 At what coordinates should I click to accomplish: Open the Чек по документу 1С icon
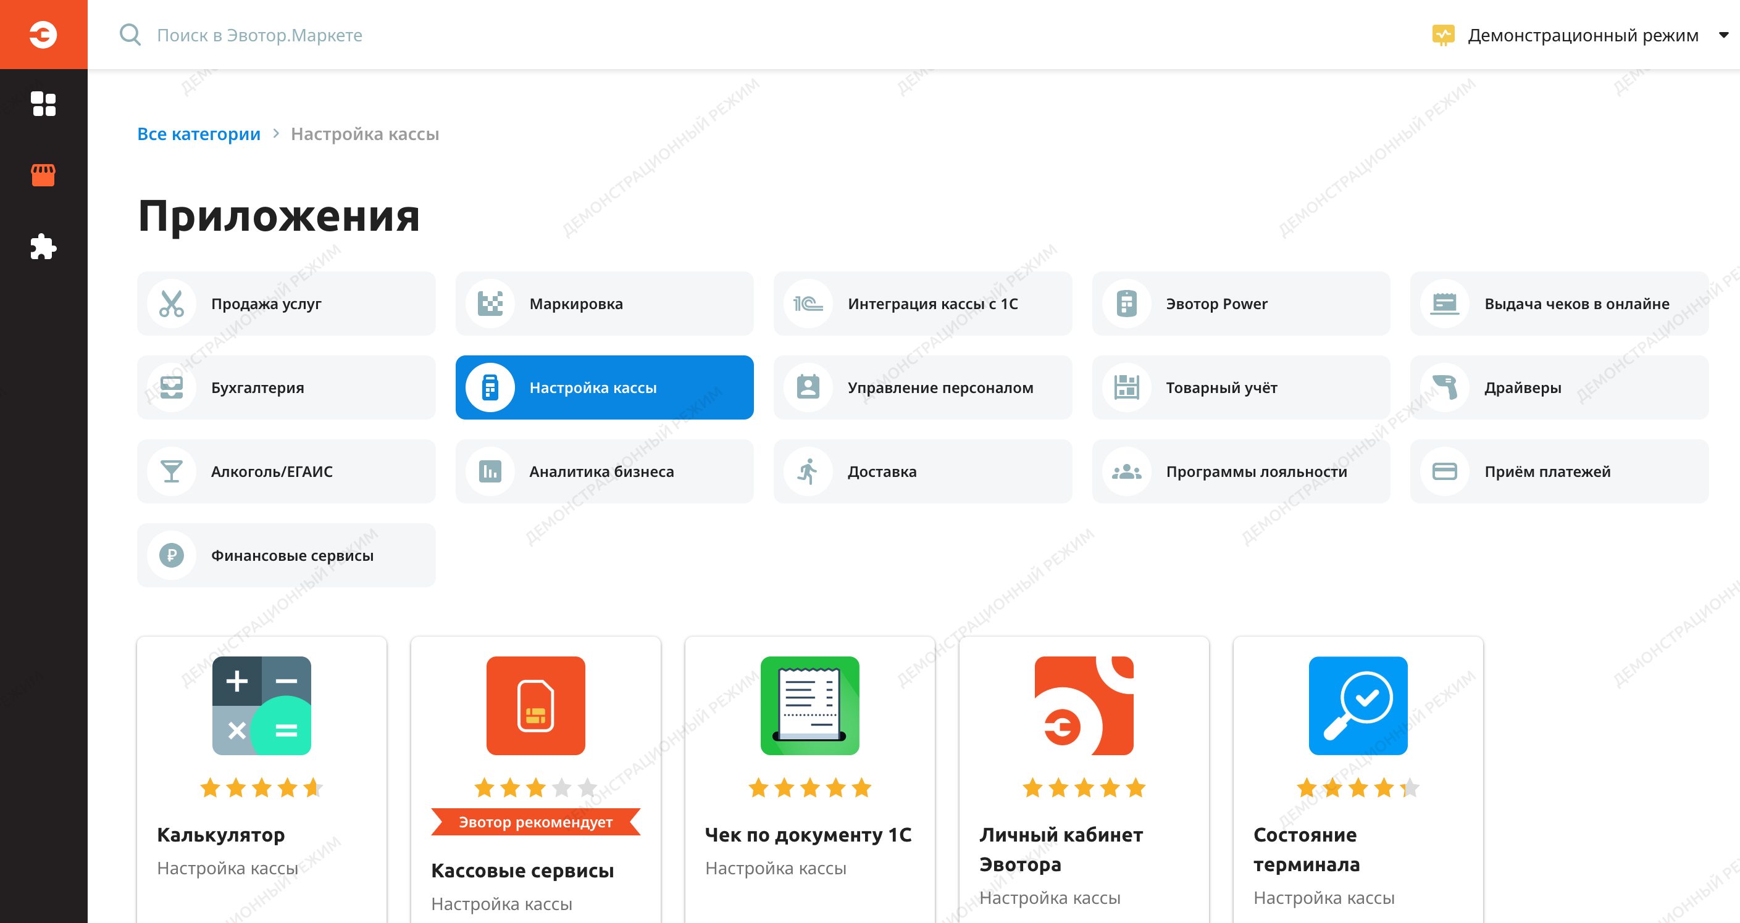point(810,705)
